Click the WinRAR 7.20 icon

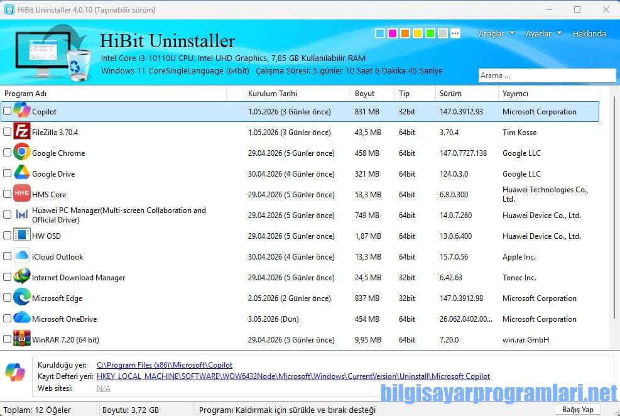pyautogui.click(x=22, y=339)
